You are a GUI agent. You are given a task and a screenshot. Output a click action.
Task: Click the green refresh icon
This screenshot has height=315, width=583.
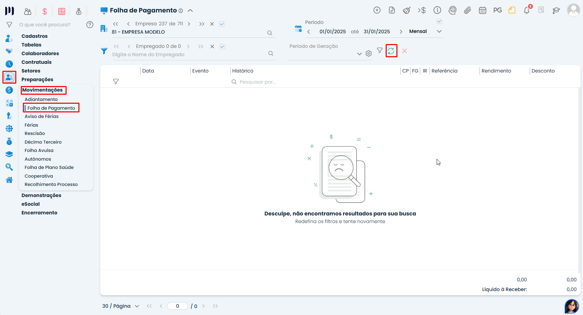click(391, 51)
